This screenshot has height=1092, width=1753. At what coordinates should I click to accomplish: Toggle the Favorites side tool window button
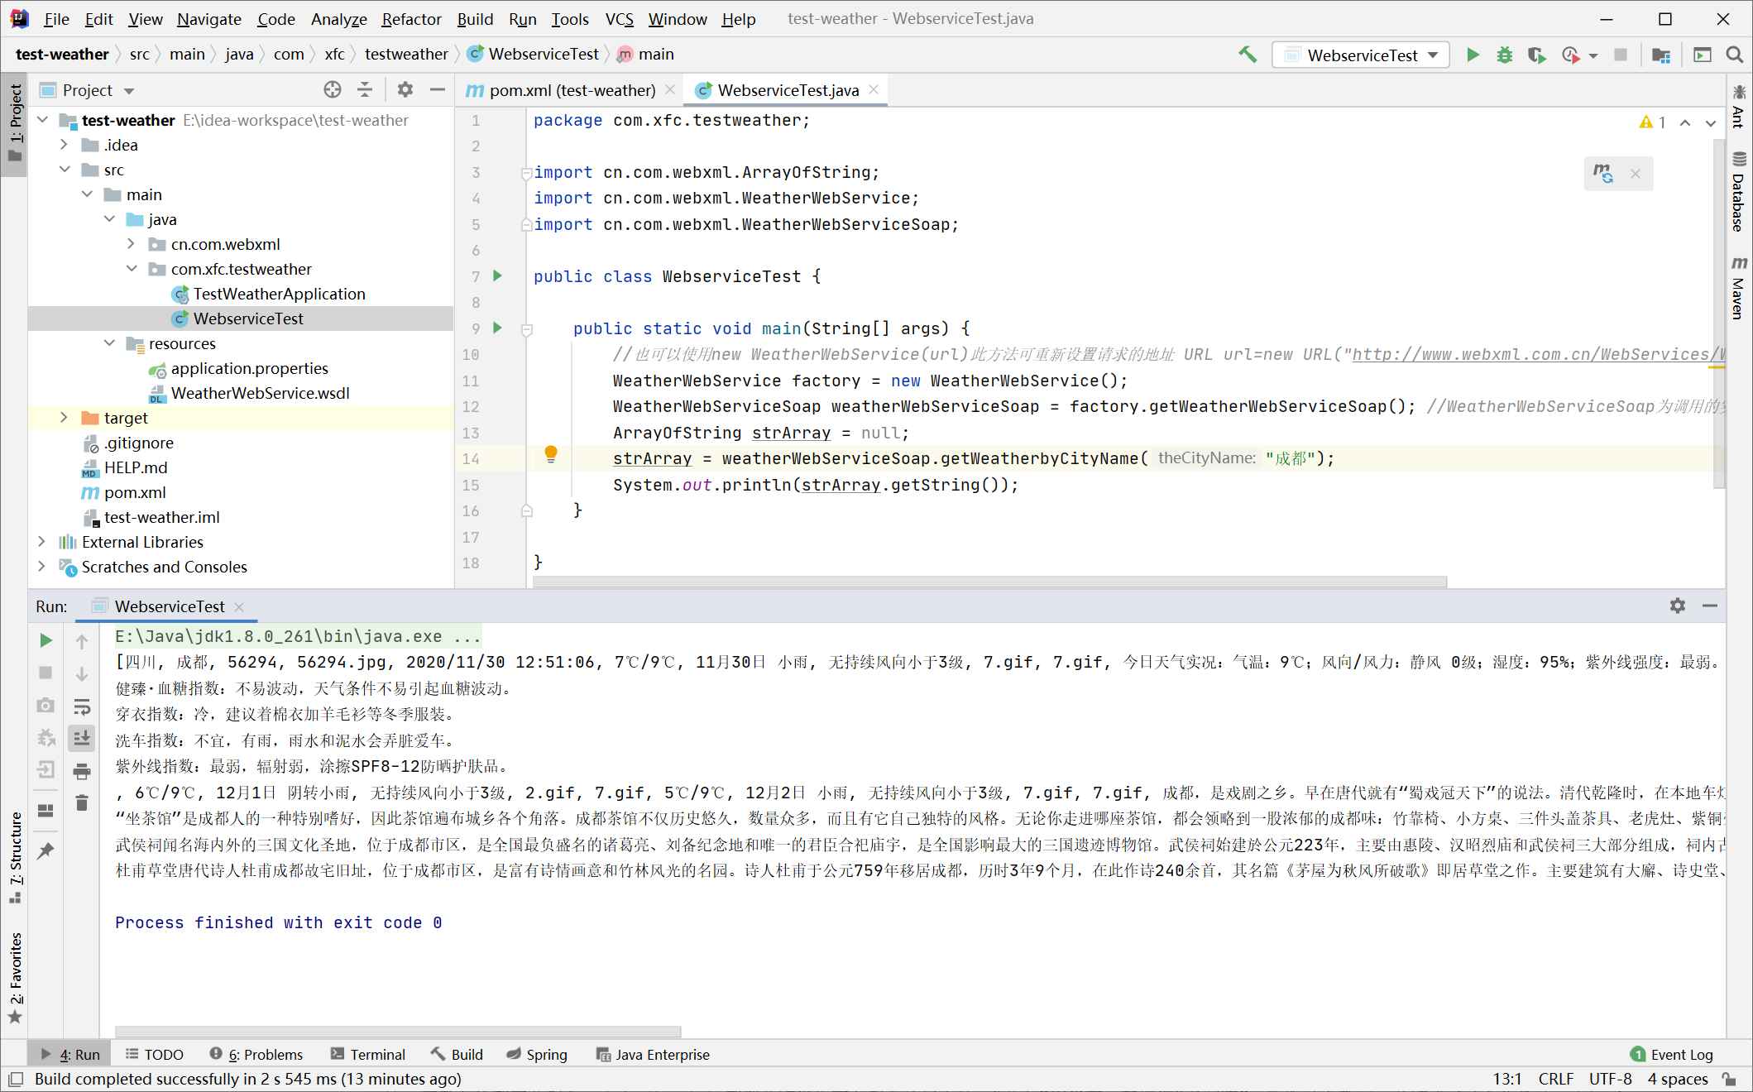click(x=15, y=979)
